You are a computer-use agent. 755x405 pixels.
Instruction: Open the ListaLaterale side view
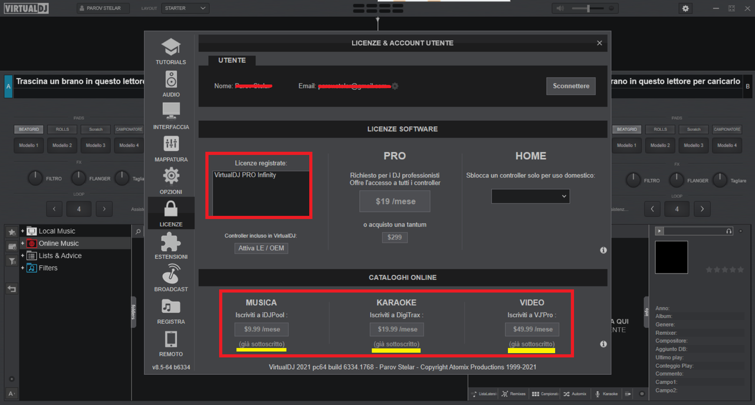[x=482, y=394]
